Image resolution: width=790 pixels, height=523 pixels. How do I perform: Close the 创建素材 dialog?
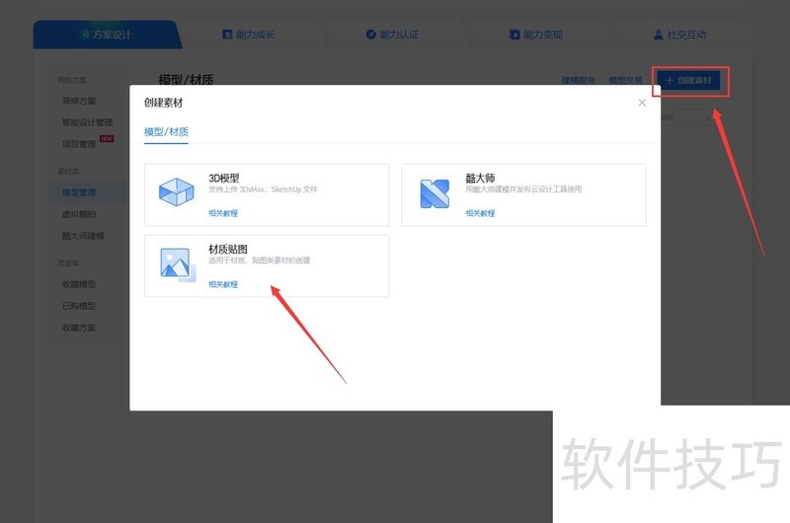click(642, 103)
